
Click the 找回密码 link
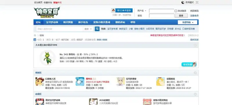[x=194, y=11]
